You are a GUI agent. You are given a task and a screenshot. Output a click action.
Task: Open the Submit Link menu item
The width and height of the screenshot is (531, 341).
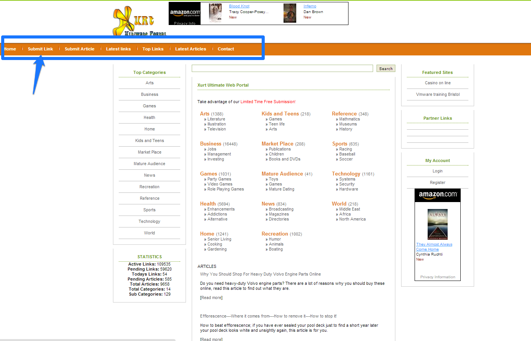click(x=40, y=49)
